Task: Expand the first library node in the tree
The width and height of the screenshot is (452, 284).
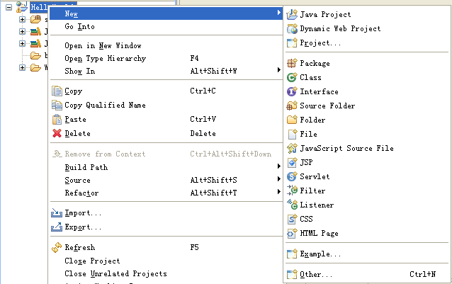Action: pyautogui.click(x=22, y=31)
